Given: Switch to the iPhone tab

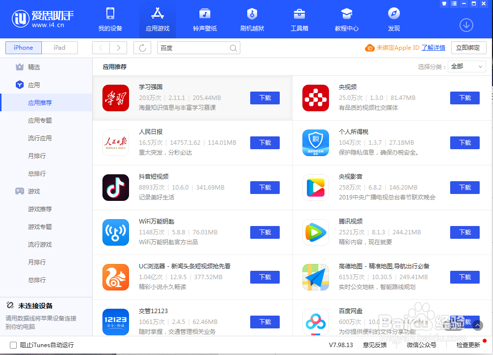Looking at the screenshot, I should click(x=24, y=48).
